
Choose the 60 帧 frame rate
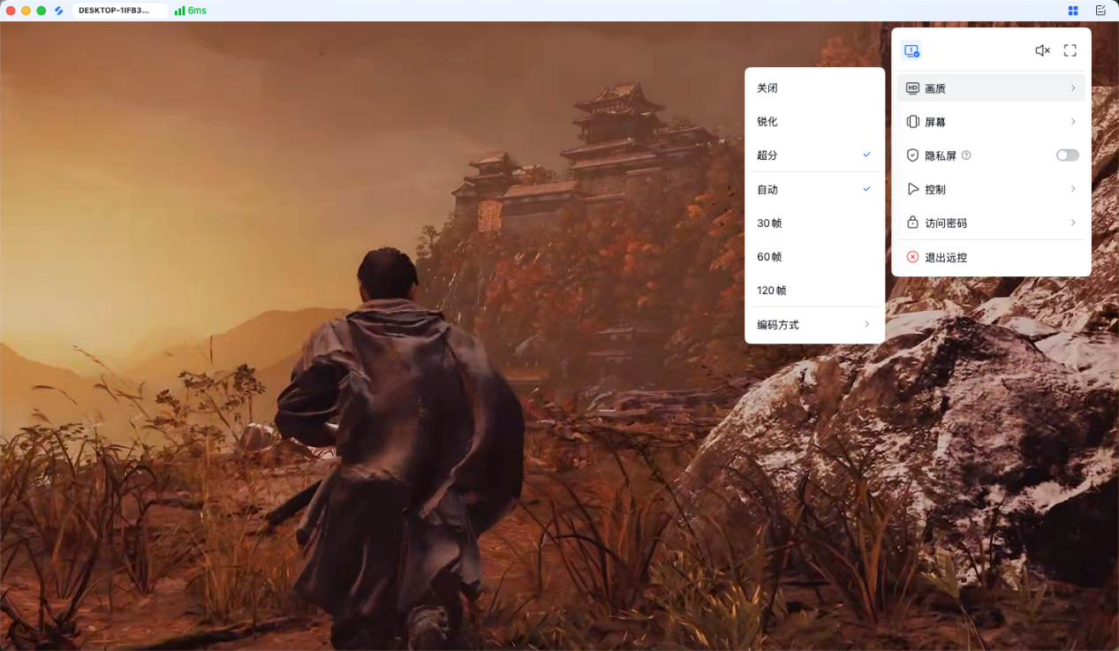tap(814, 257)
